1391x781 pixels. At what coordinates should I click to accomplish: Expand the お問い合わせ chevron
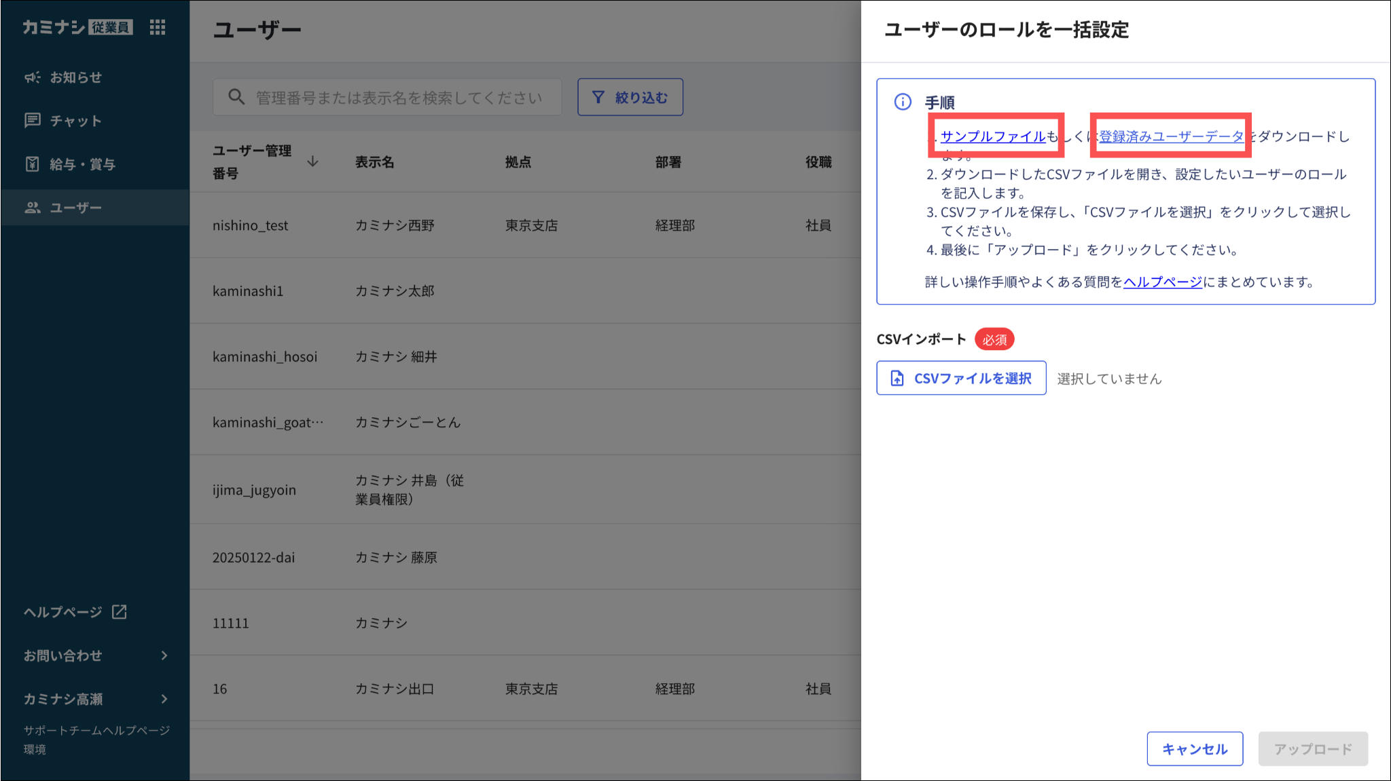coord(164,655)
